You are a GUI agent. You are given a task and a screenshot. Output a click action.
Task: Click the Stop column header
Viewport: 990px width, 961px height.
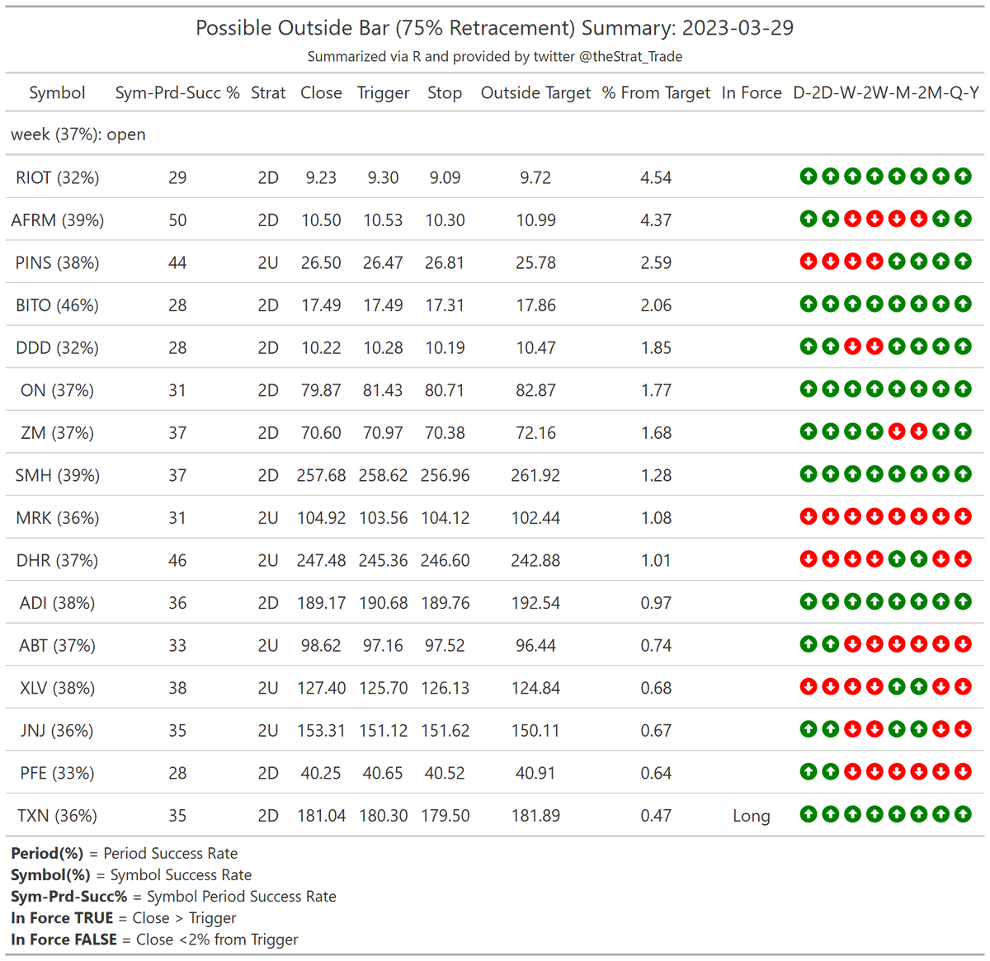(x=445, y=93)
